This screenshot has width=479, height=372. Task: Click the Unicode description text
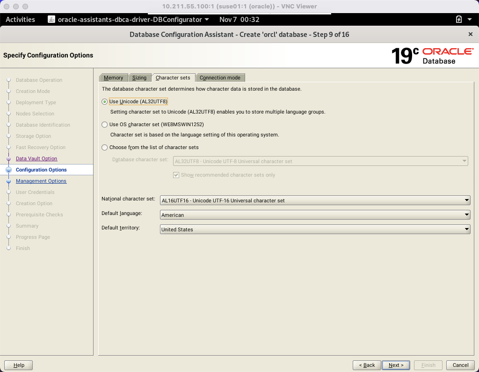coord(218,112)
